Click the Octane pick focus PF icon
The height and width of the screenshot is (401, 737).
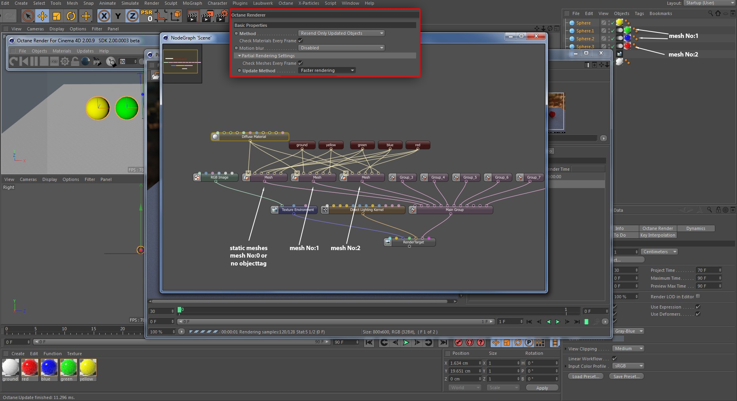[97, 62]
